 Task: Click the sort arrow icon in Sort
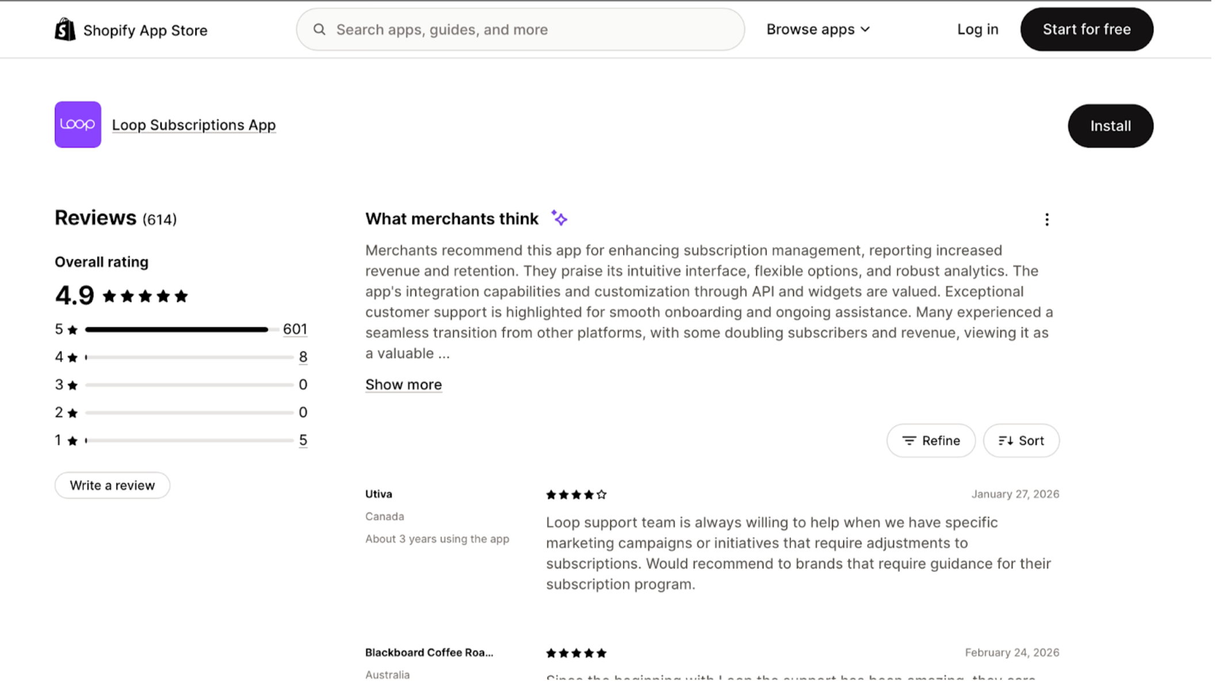coord(1006,441)
